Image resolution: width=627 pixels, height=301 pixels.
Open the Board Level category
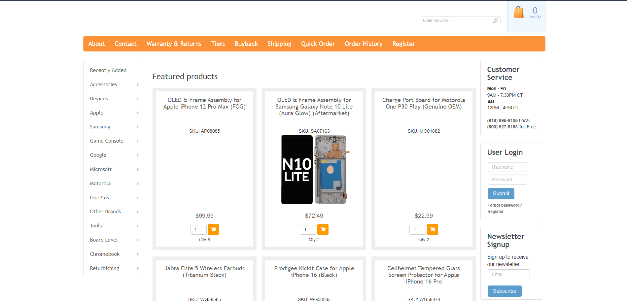[x=104, y=240]
